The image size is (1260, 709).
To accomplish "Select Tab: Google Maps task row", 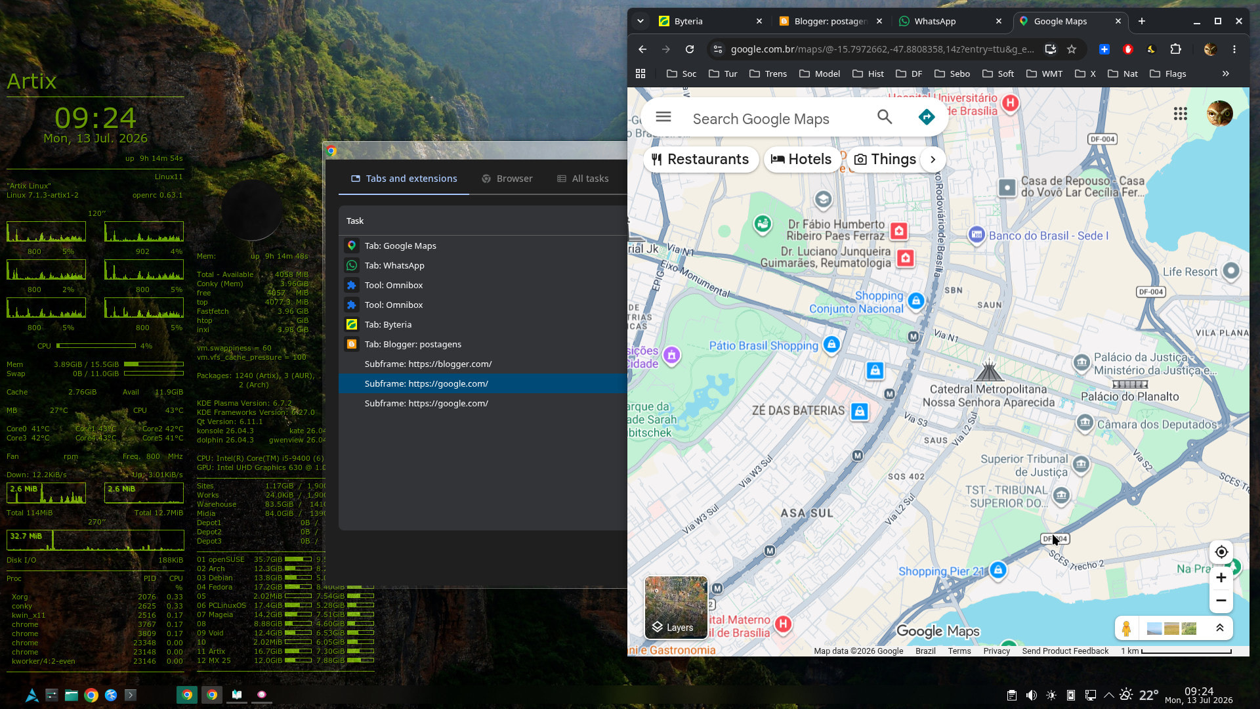I will pyautogui.click(x=483, y=246).
